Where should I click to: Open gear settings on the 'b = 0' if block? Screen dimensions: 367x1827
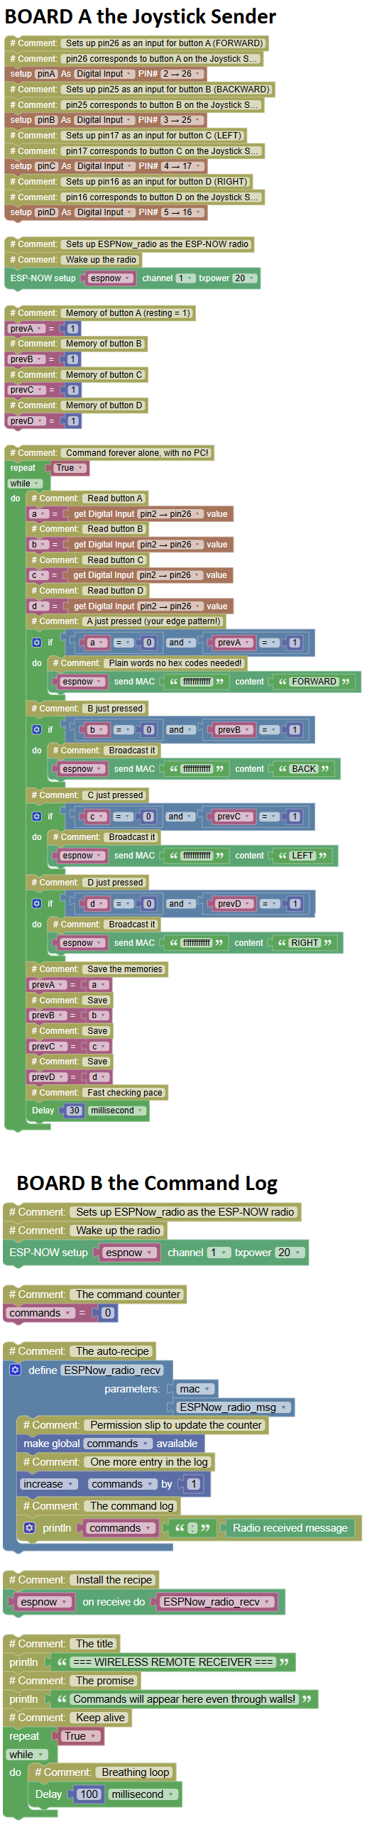[x=37, y=729]
